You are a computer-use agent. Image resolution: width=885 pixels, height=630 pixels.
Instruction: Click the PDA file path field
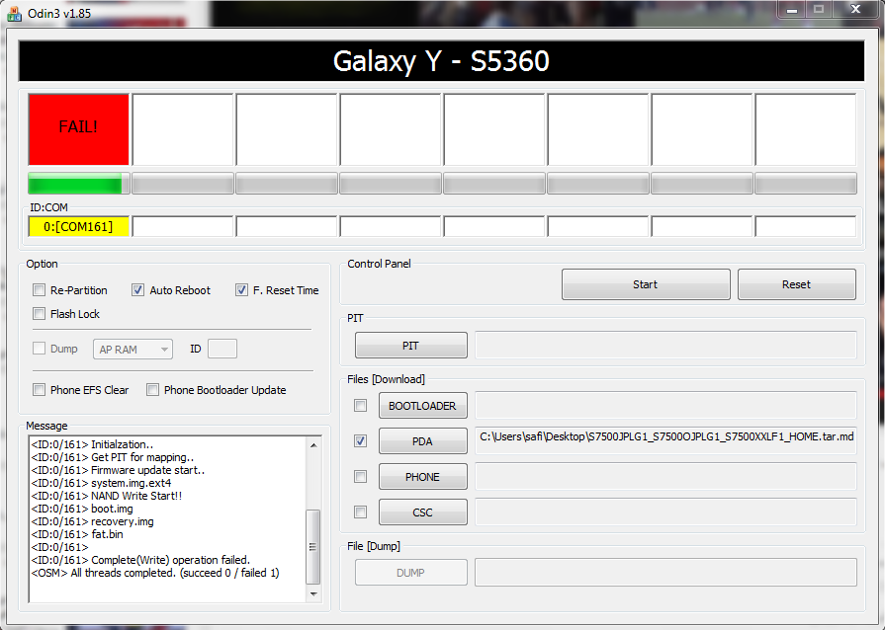[x=666, y=440]
